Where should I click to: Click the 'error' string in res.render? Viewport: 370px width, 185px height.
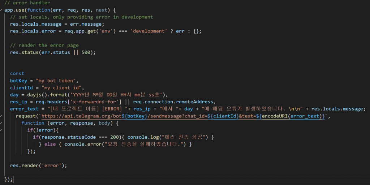52,165
